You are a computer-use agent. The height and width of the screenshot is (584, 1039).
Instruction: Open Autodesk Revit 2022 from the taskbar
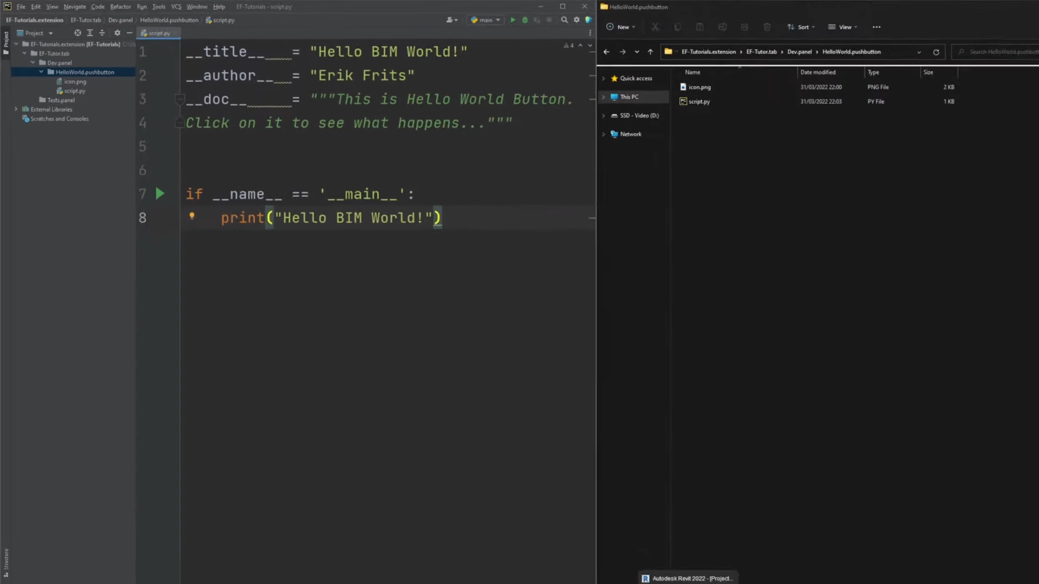pyautogui.click(x=687, y=578)
